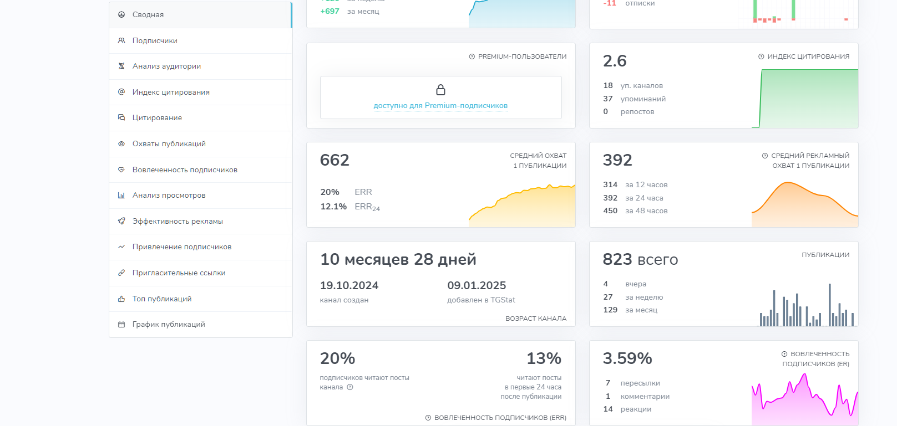Click the green citation index chart
The height and width of the screenshot is (426, 897).
pos(805,99)
